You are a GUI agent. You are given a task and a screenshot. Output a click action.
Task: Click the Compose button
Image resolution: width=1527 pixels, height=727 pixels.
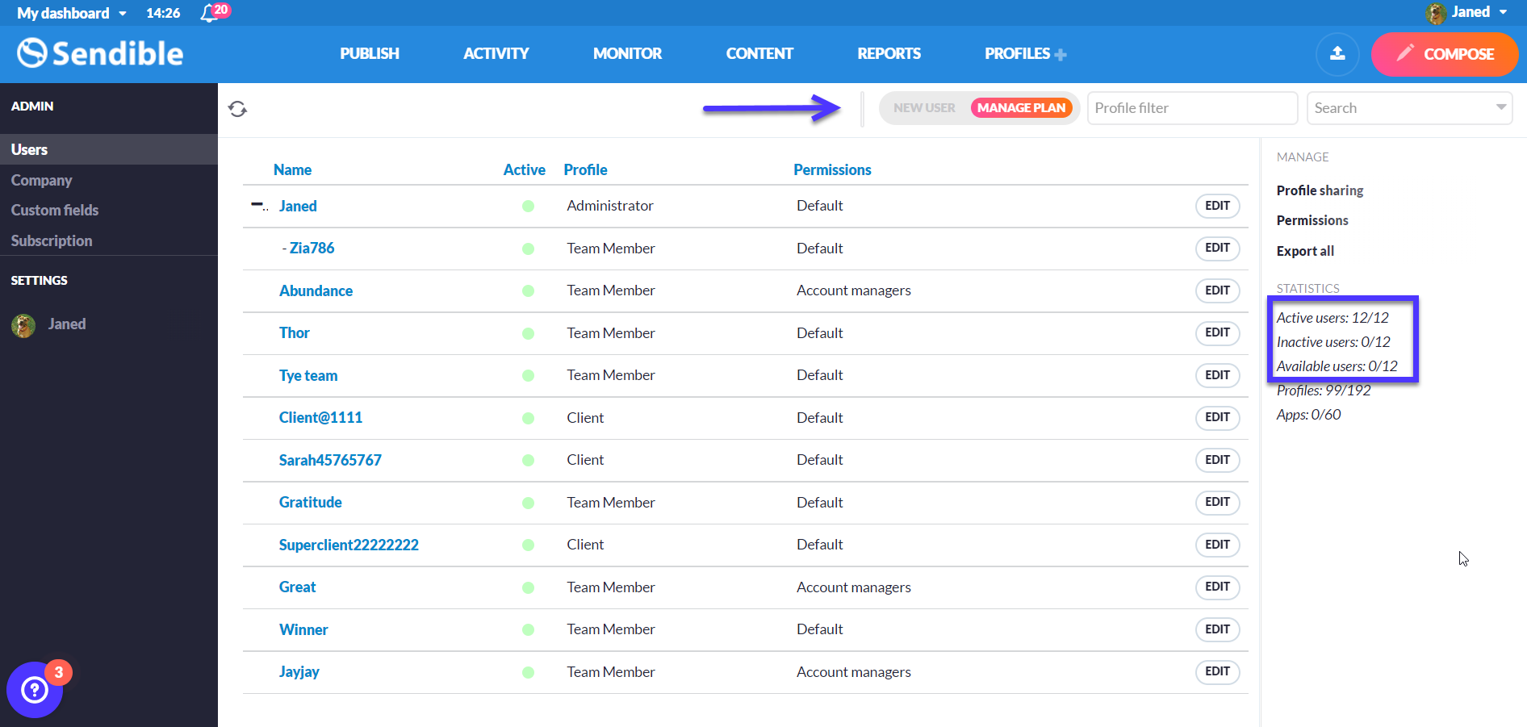pos(1445,54)
